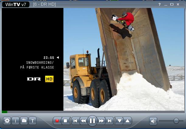This screenshot has width=186, height=129.
Task: Close the WinTV window
Action: tap(178, 4)
